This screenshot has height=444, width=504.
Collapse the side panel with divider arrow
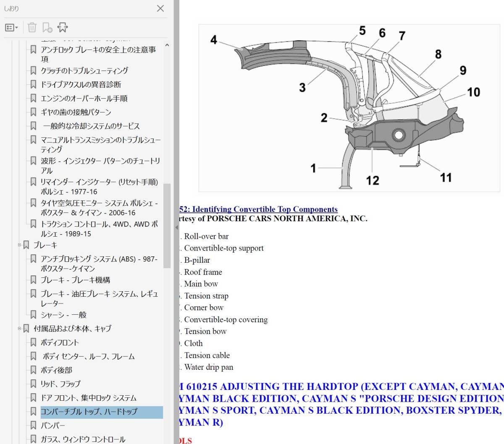coord(177,227)
